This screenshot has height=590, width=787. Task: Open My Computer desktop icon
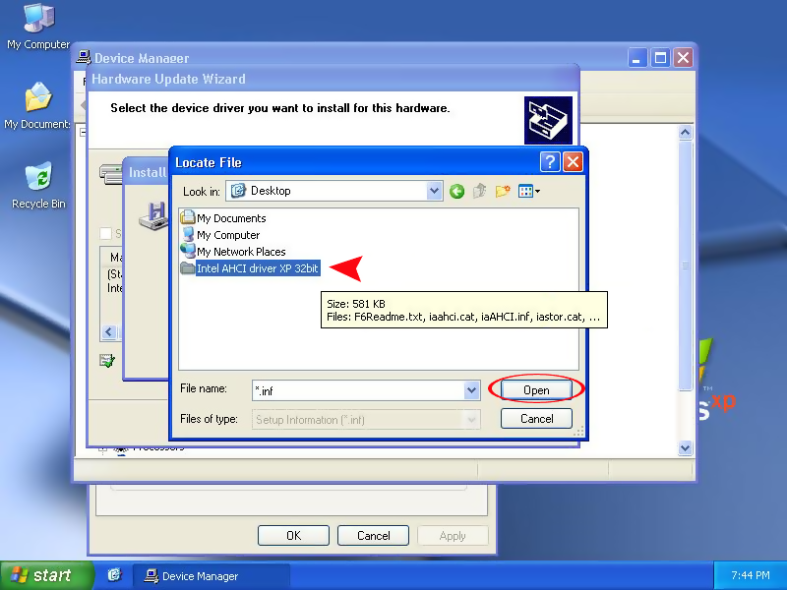tap(38, 27)
